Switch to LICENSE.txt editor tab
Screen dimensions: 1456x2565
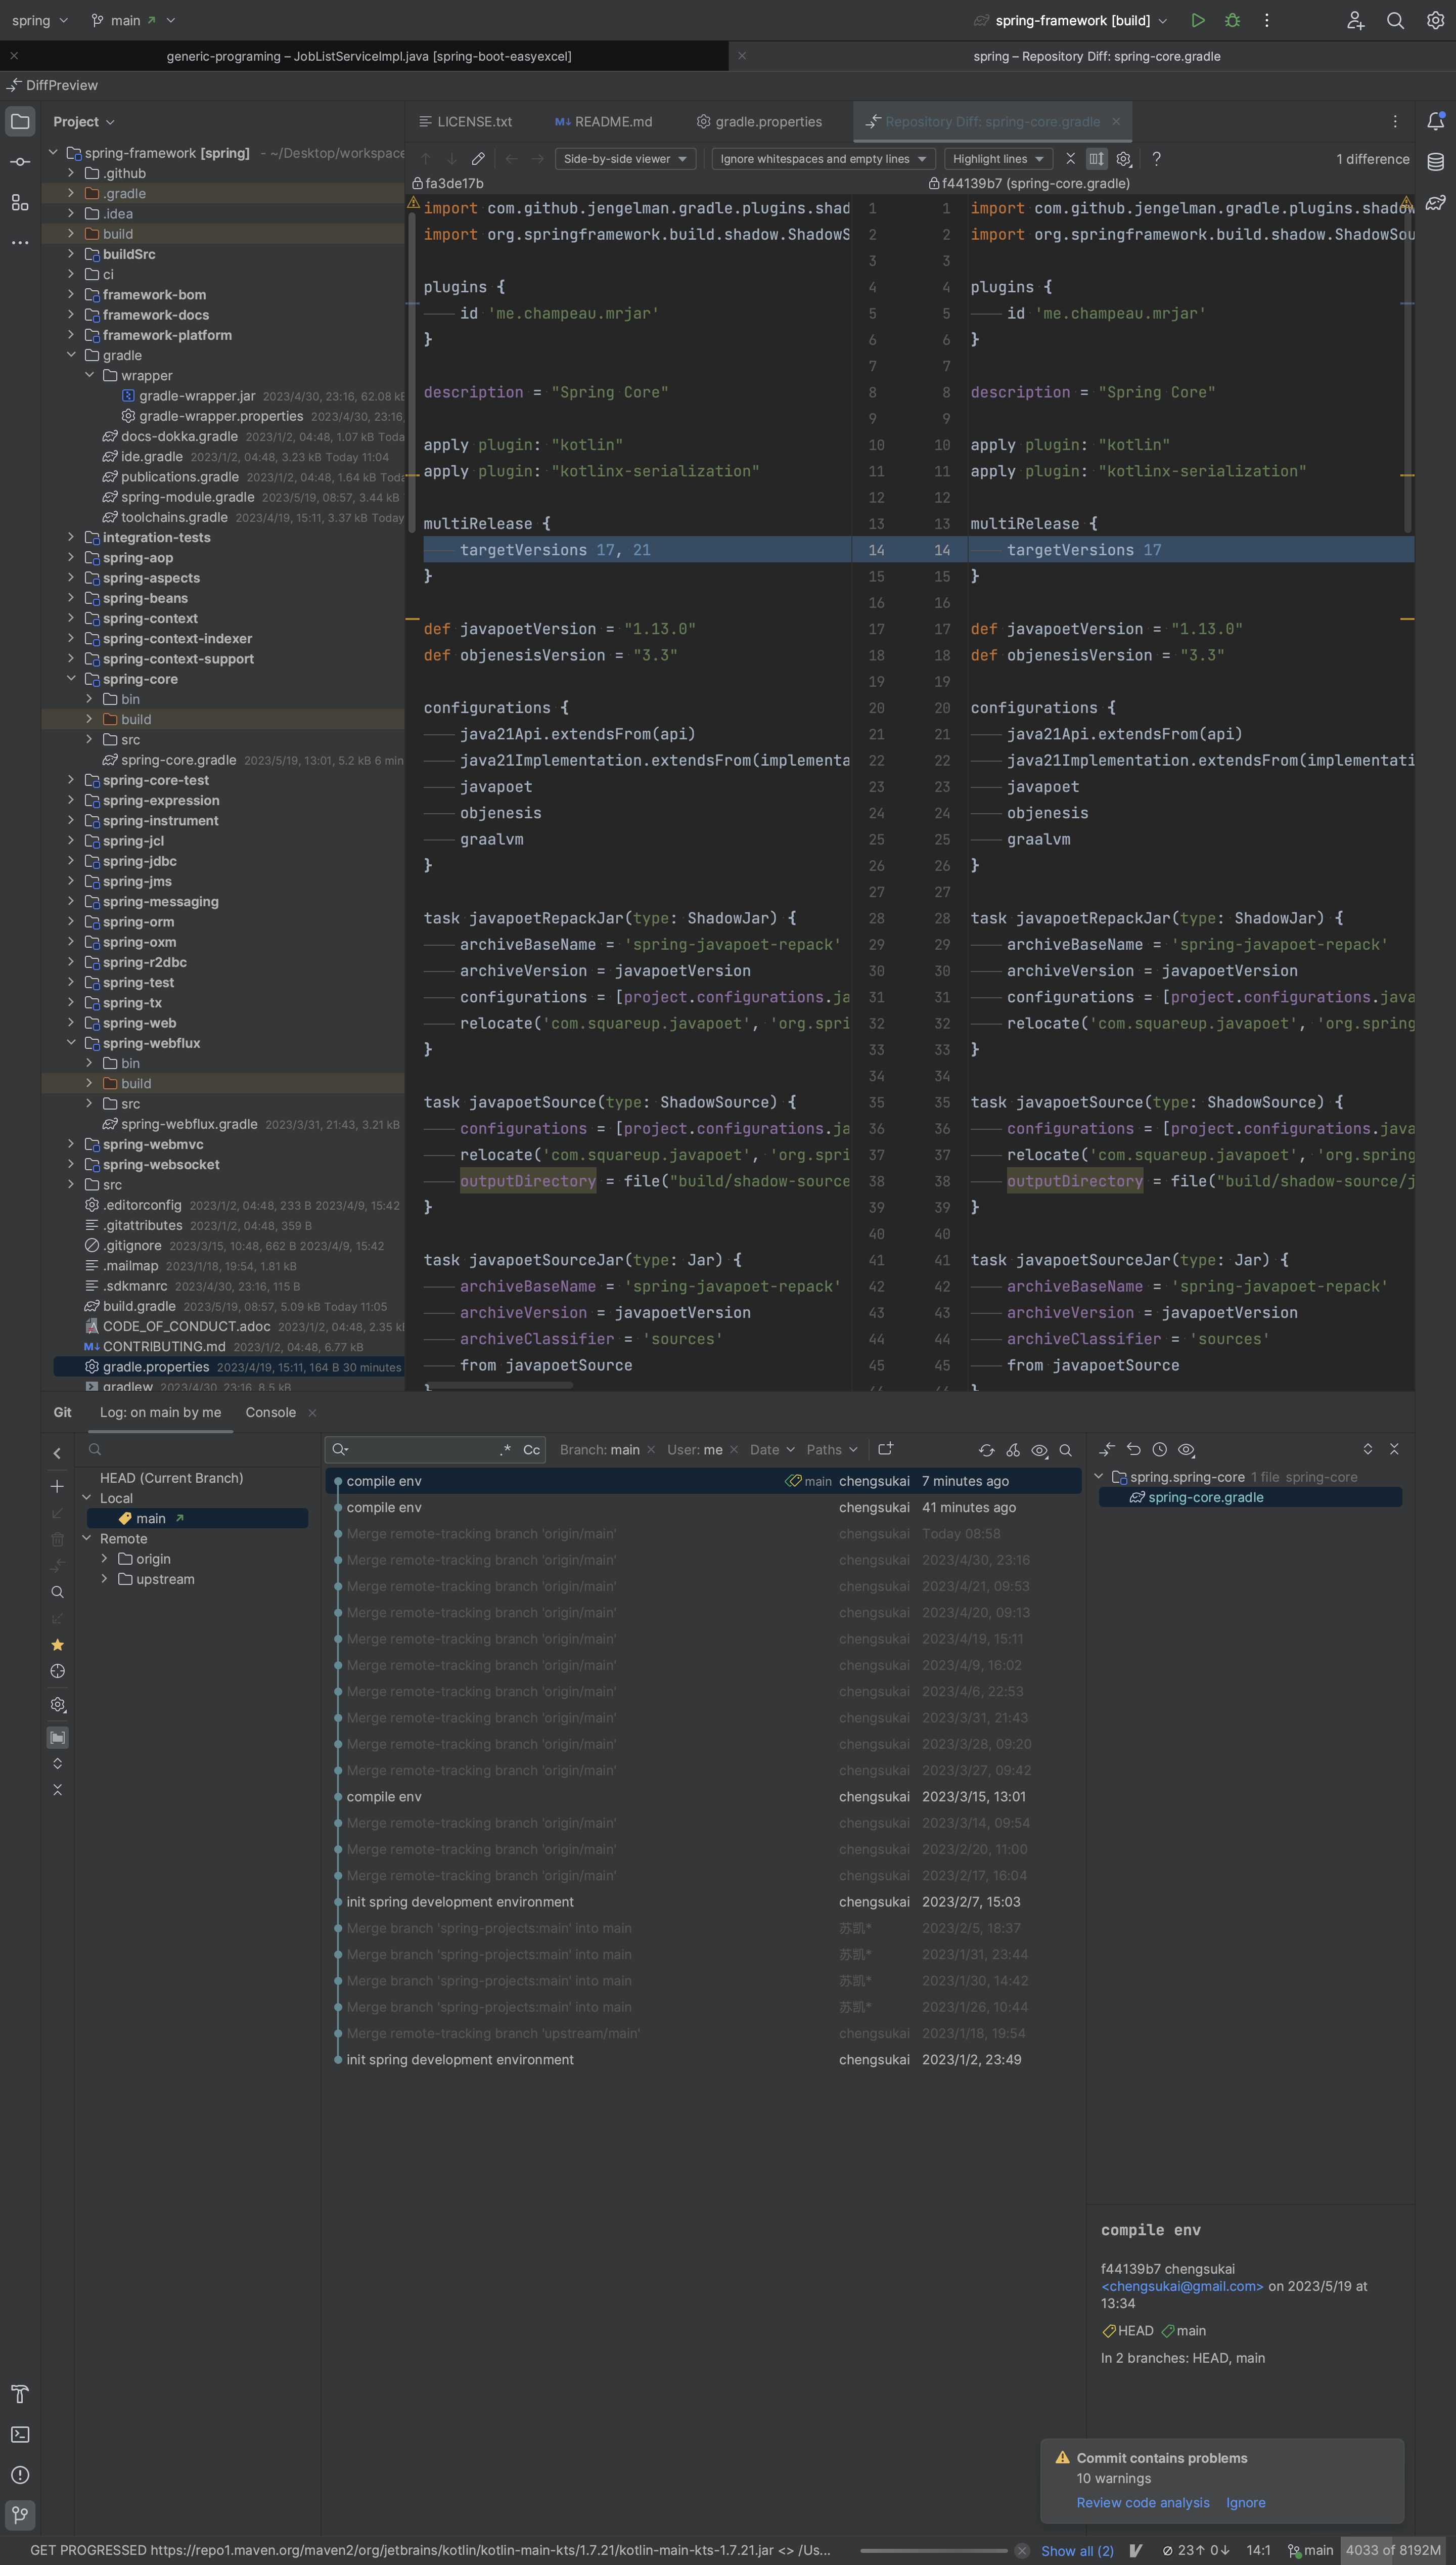[x=465, y=122]
